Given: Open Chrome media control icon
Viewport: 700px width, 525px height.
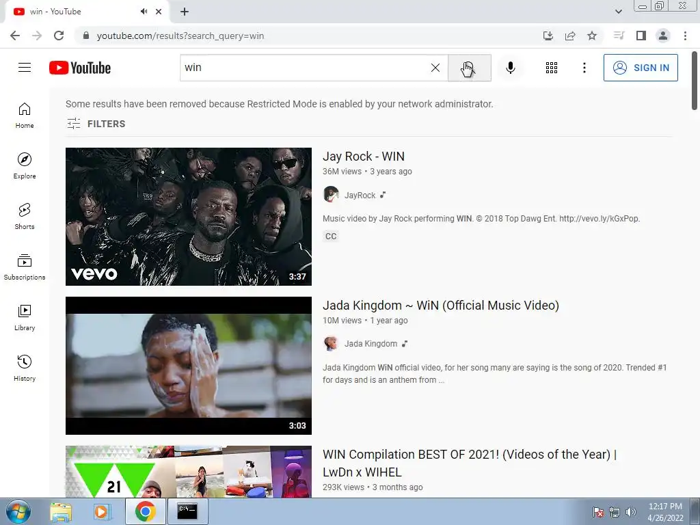Looking at the screenshot, I should pos(619,36).
